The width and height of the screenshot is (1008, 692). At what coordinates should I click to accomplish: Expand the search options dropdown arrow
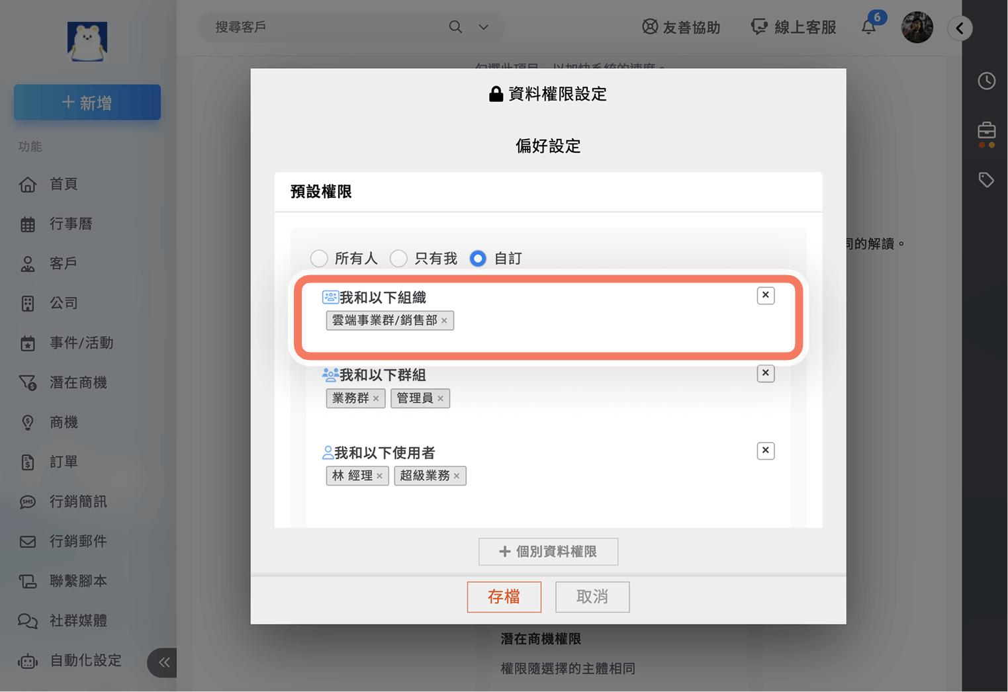484,27
